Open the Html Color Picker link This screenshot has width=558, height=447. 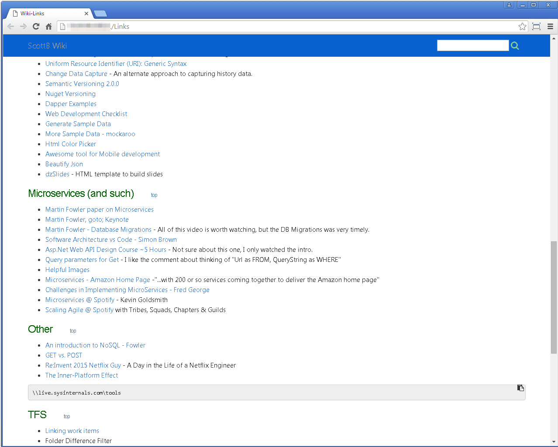pyautogui.click(x=71, y=144)
